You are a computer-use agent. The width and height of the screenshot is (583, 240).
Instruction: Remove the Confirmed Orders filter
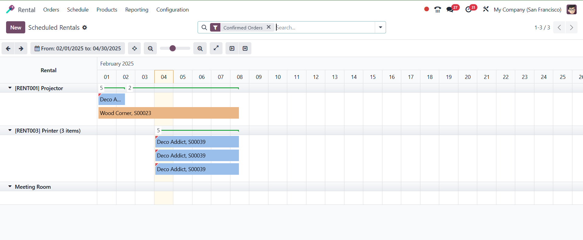[269, 27]
